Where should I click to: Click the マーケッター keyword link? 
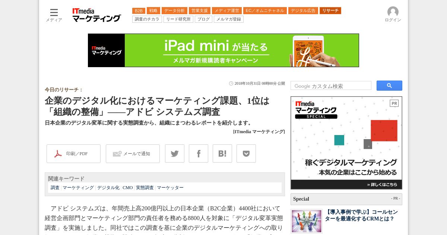point(170,188)
